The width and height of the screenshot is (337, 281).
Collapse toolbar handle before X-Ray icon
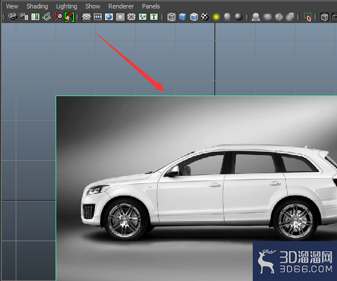pos(316,17)
